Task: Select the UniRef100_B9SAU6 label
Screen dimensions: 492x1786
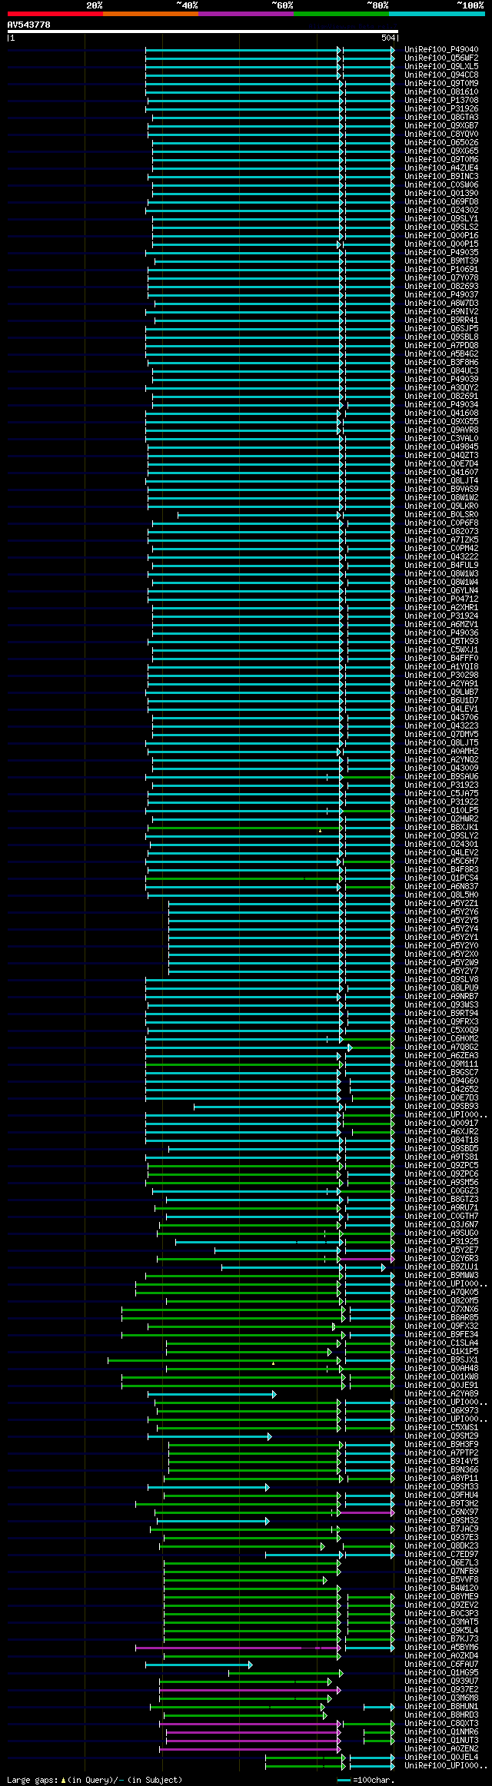Action: pos(441,776)
